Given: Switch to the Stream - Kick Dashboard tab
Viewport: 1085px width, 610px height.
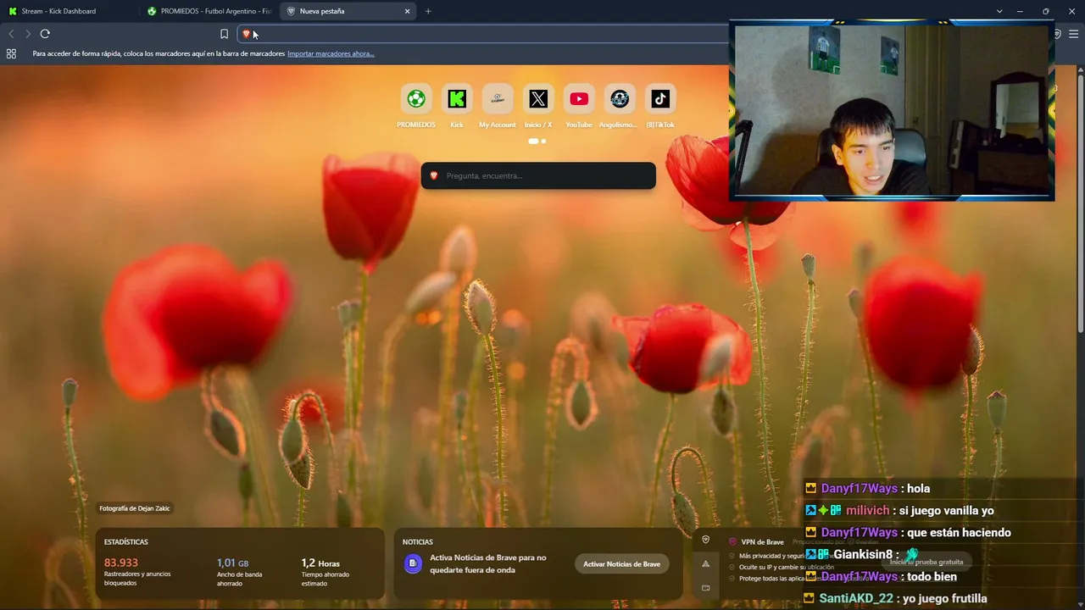Looking at the screenshot, I should tap(70, 11).
